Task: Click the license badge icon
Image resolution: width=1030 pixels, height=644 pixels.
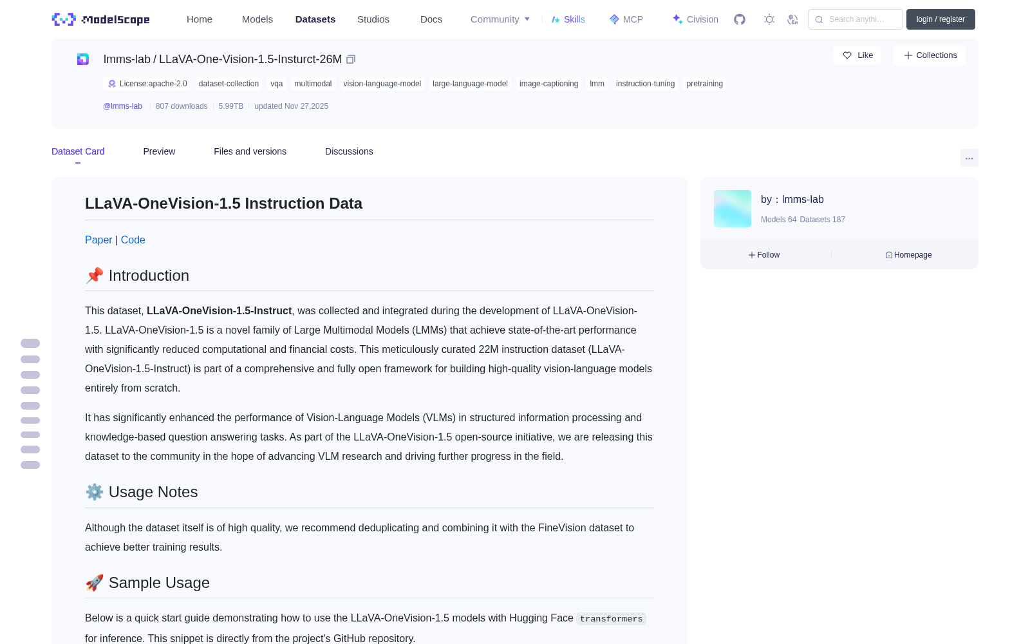Action: click(112, 84)
